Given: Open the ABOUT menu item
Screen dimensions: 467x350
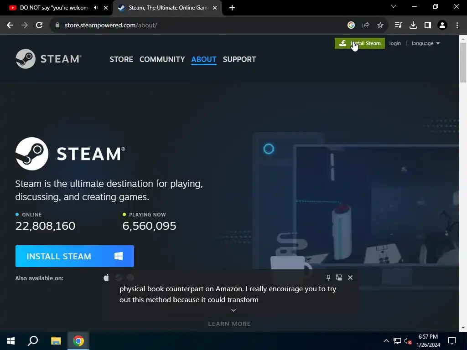Looking at the screenshot, I should [204, 59].
